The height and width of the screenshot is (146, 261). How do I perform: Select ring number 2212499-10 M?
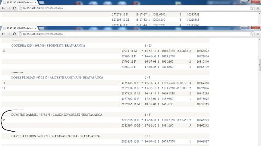coord(130,126)
